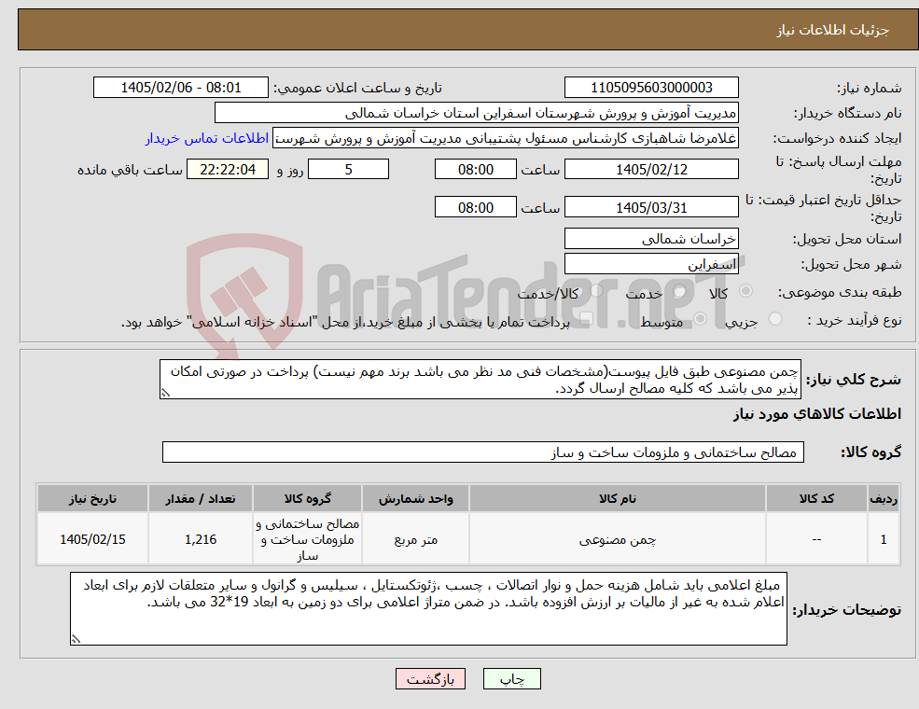
Task: Click the نام کالا column header
Action: [617, 499]
